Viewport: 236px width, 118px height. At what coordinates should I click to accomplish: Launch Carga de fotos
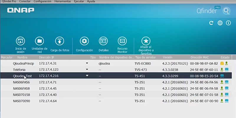pos(60,41)
